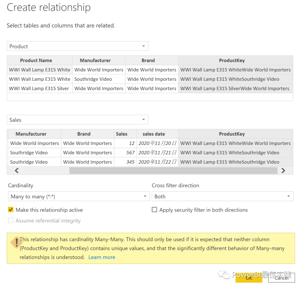The width and height of the screenshot is (301, 288).
Task: Select Manufacturer column header in Product table
Action: tap(95, 60)
